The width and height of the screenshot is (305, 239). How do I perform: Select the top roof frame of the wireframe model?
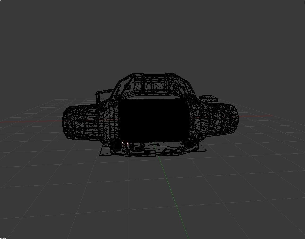(x=154, y=84)
